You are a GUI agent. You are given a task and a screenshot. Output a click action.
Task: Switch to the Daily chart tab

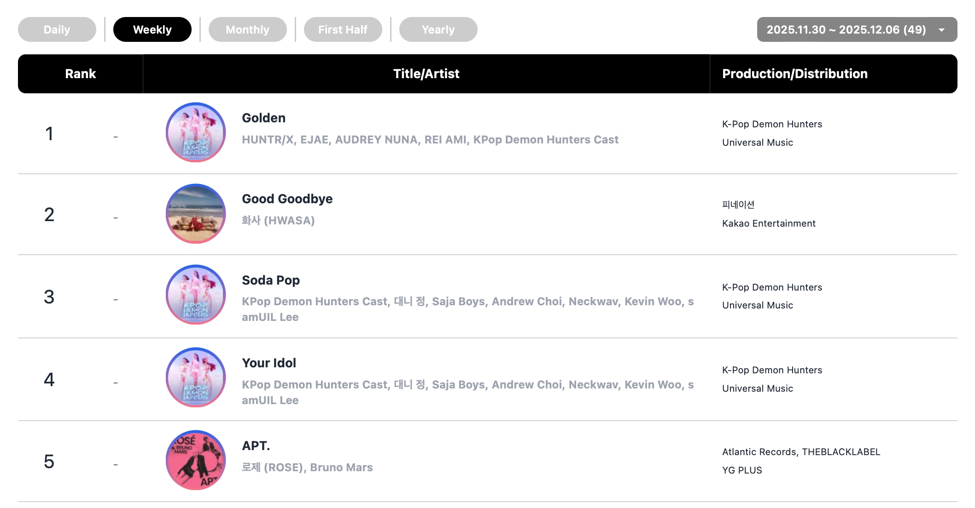tap(57, 29)
